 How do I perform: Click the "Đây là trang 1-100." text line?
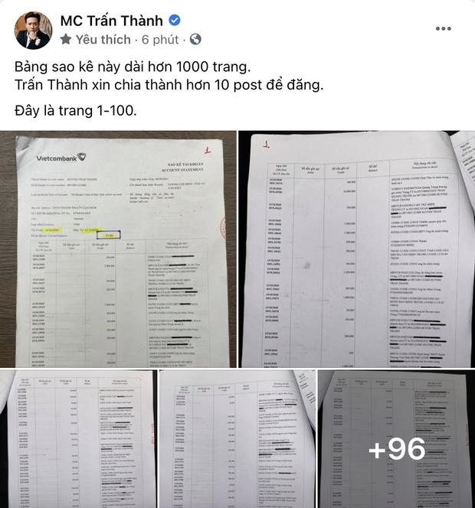click(76, 111)
